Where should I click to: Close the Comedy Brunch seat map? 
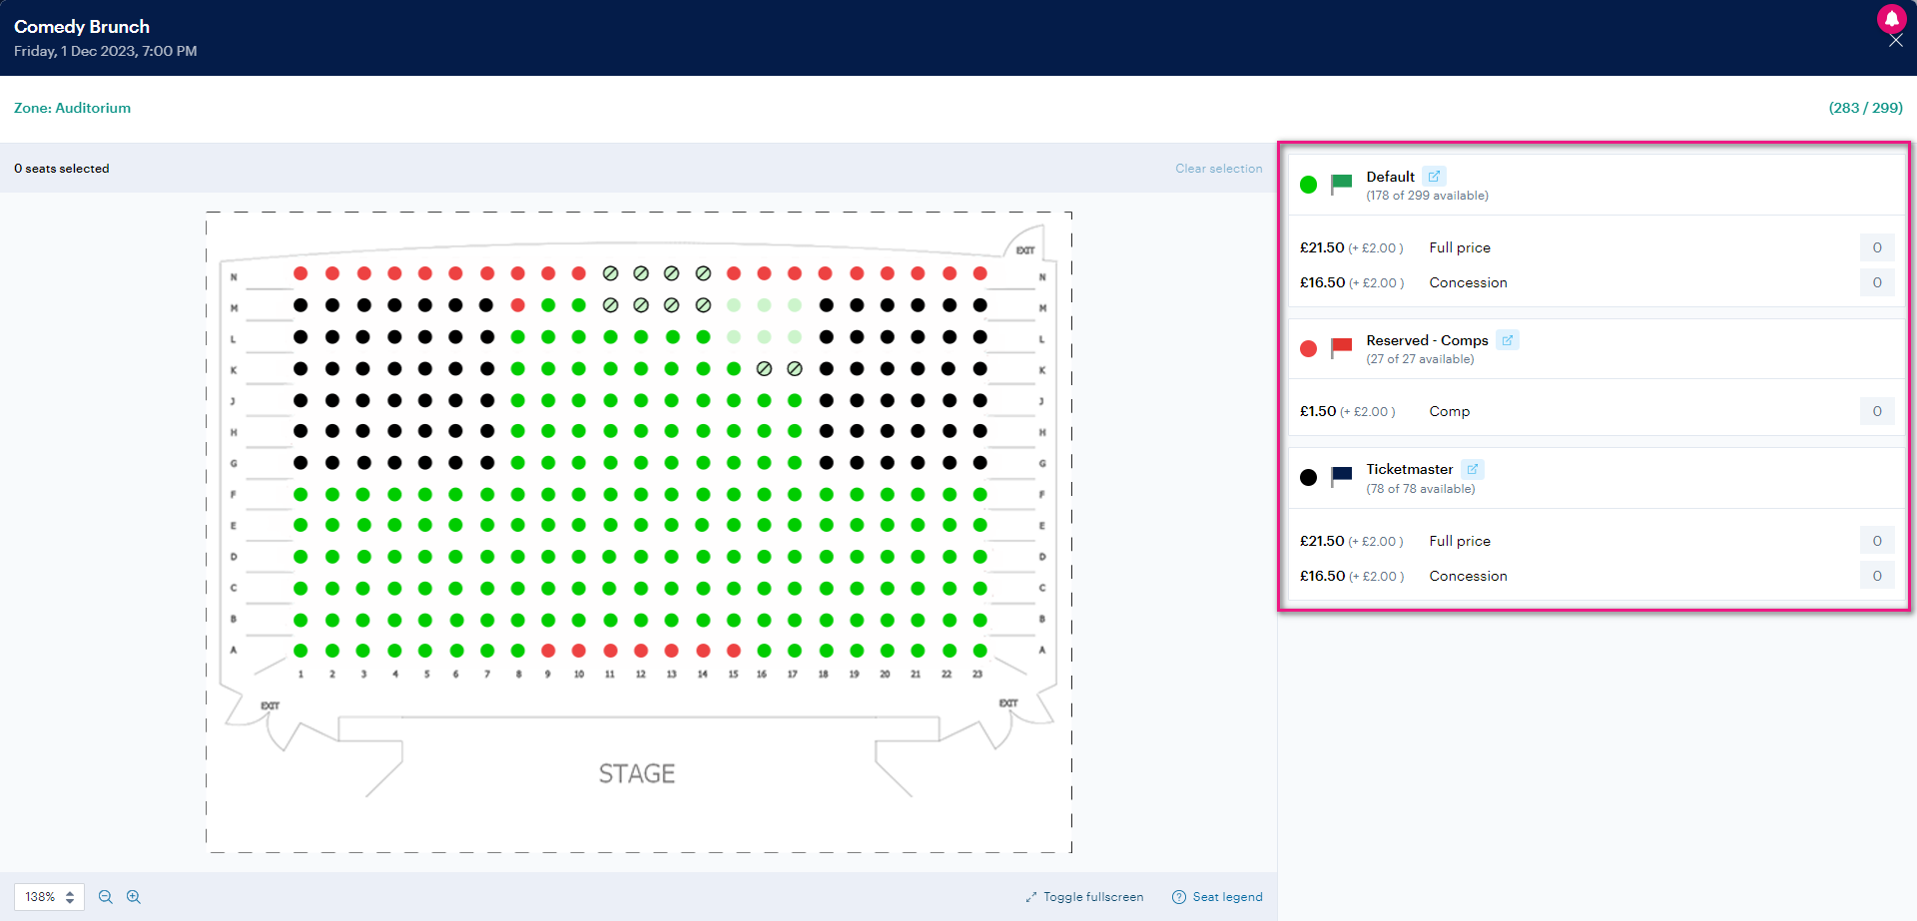[x=1895, y=41]
